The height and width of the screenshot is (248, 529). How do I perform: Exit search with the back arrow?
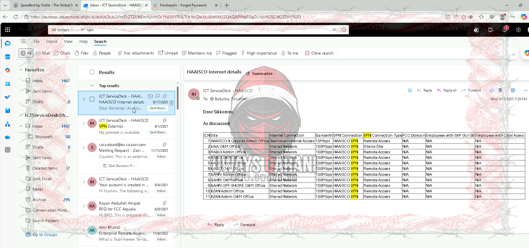point(83,30)
